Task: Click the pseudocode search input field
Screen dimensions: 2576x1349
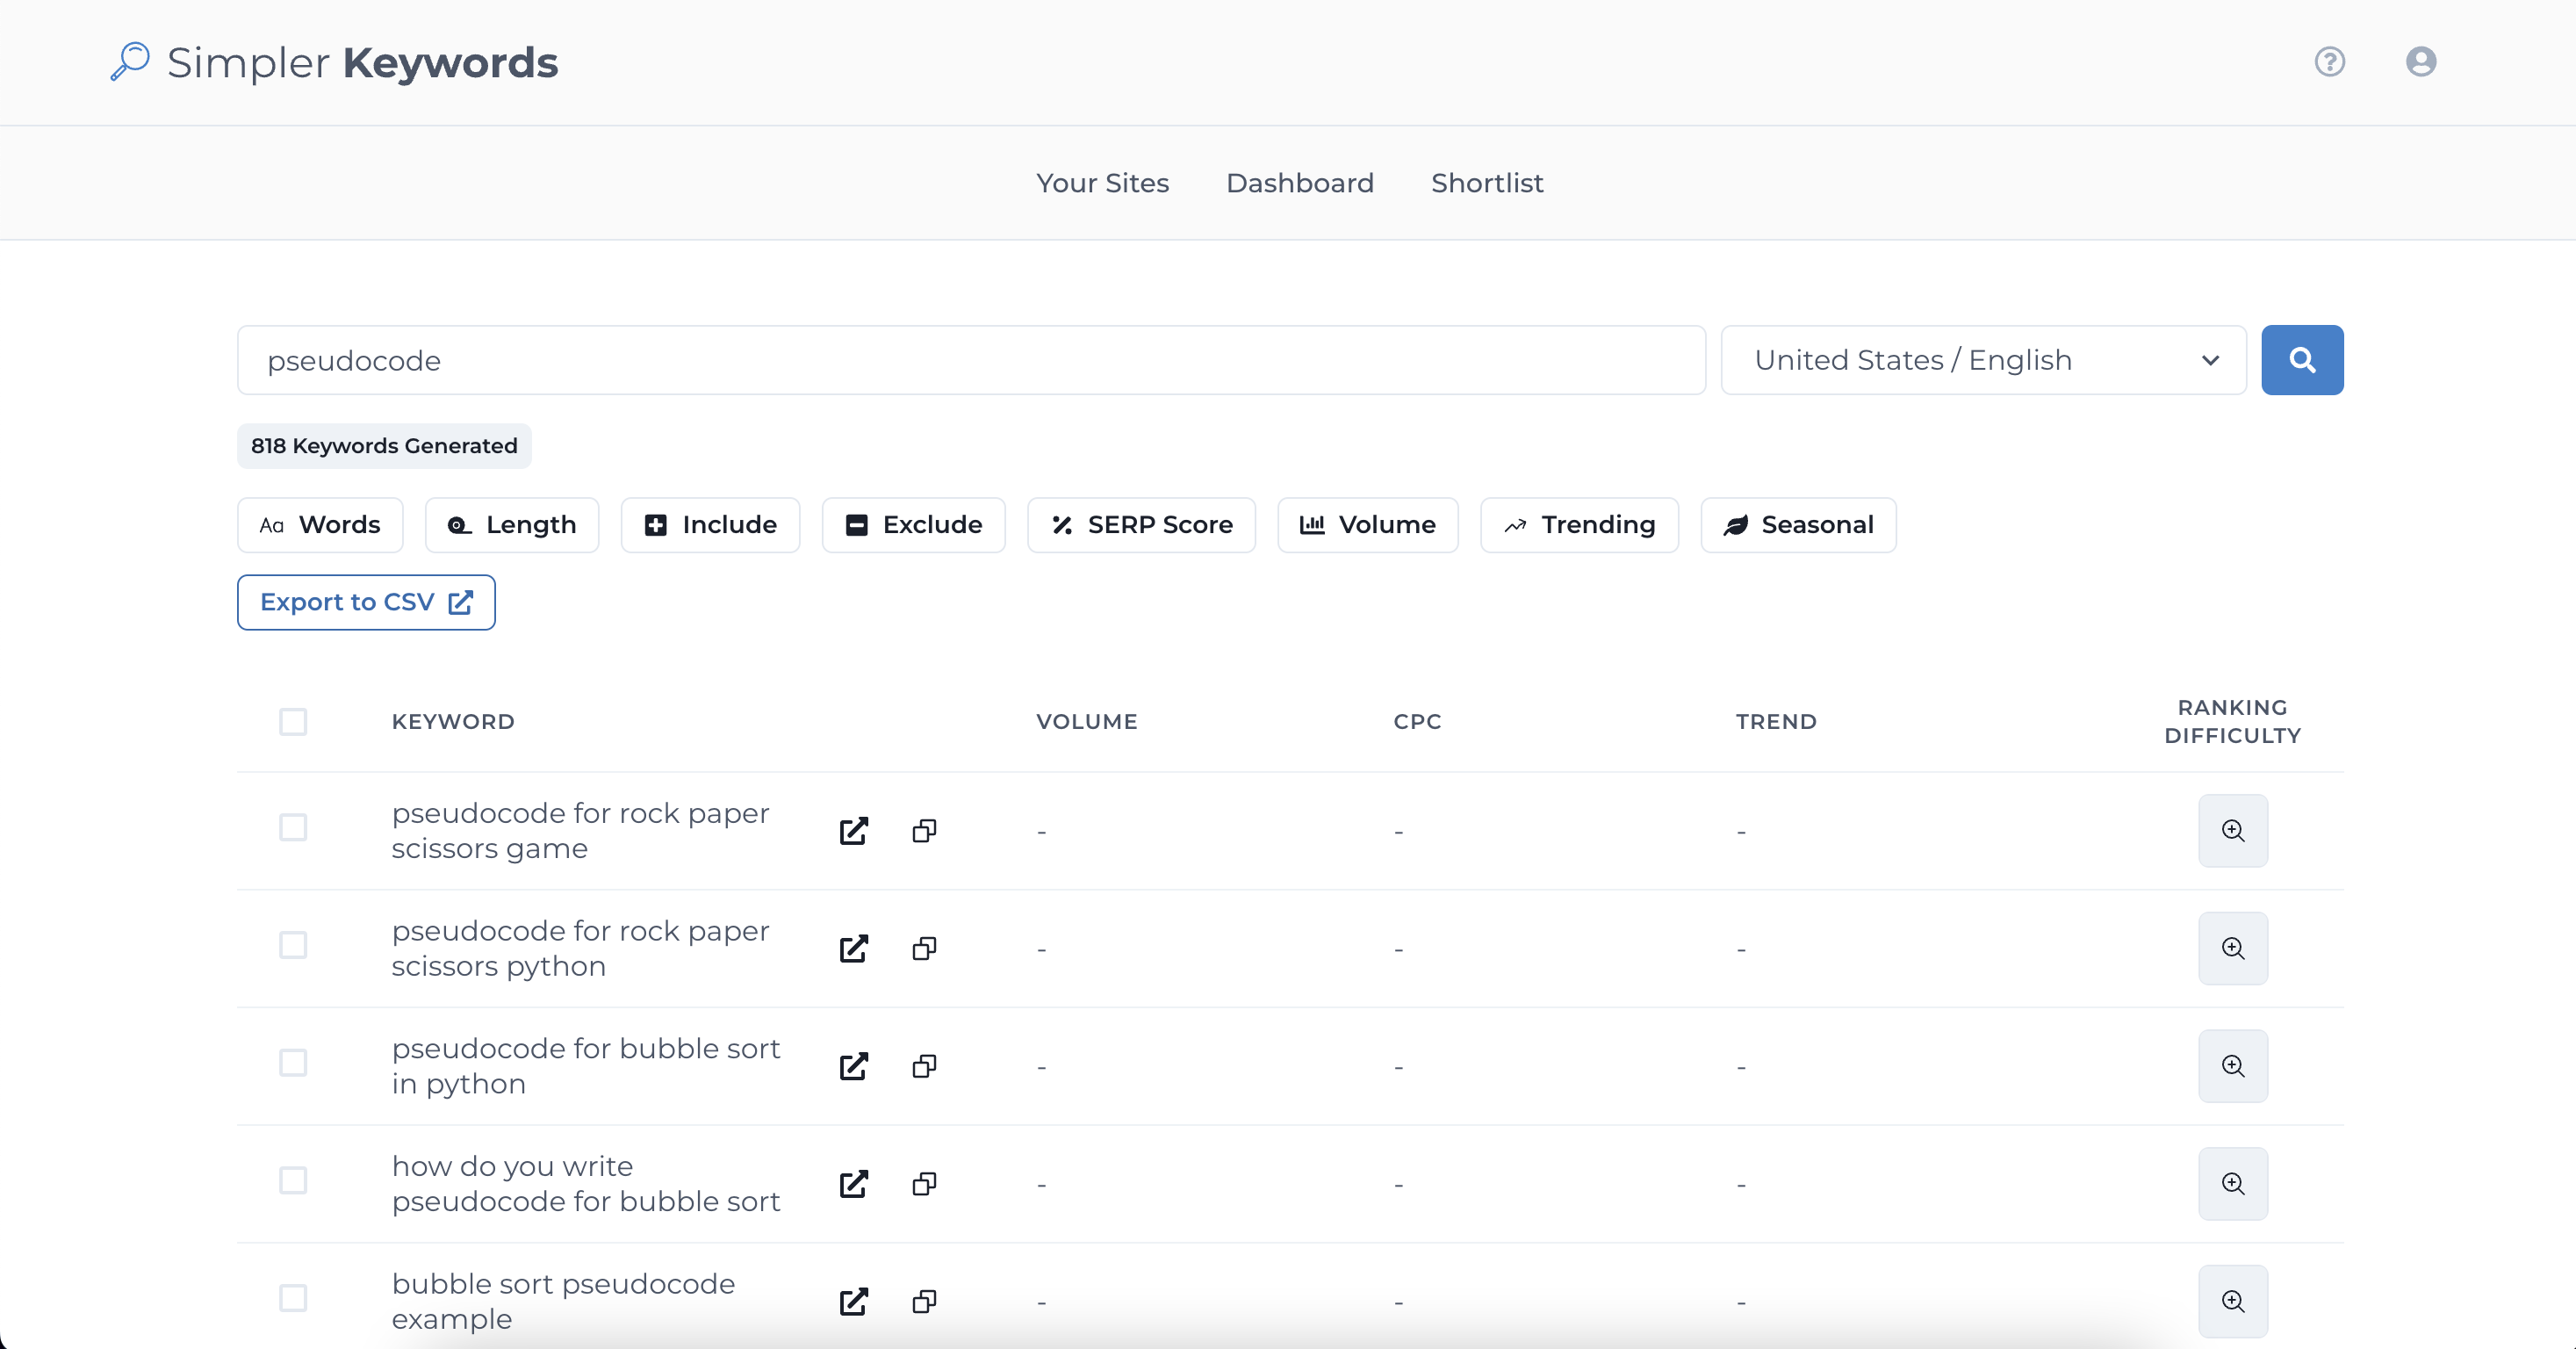Action: click(970, 360)
